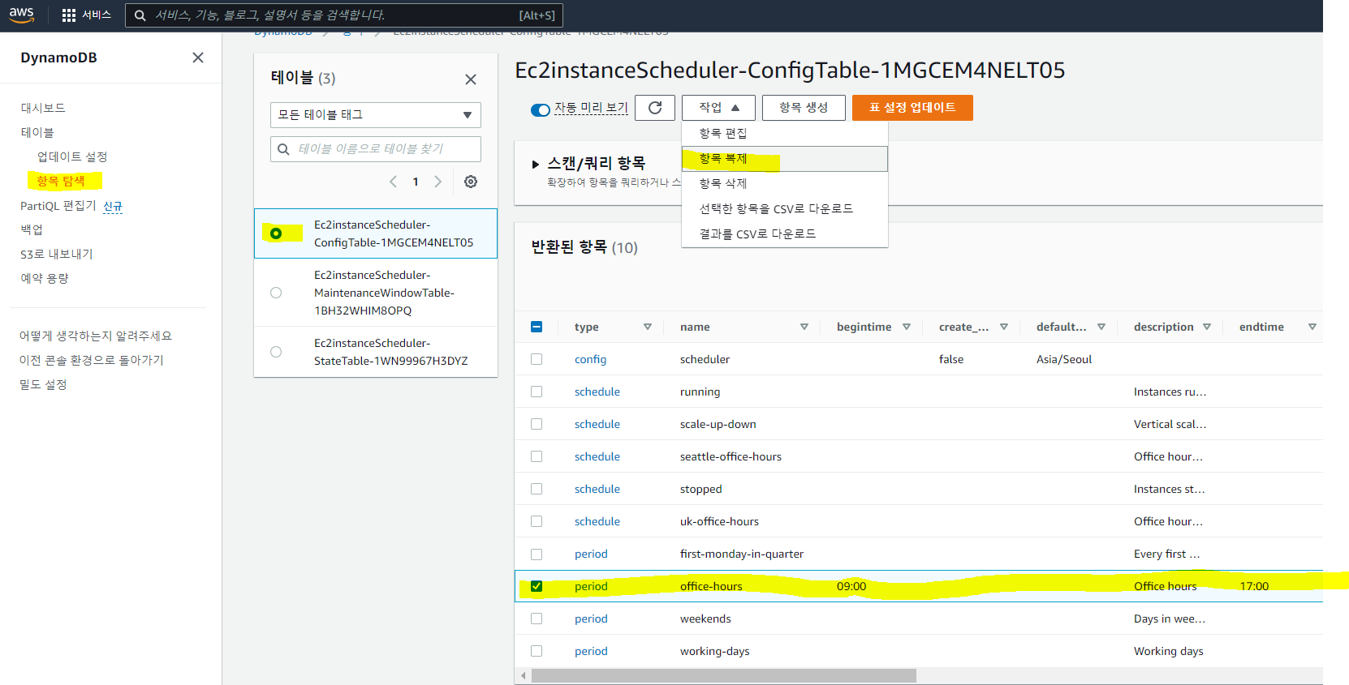Choose 결과를 CSV로 다운로드
Screen dimensions: 1349x685
point(785,234)
